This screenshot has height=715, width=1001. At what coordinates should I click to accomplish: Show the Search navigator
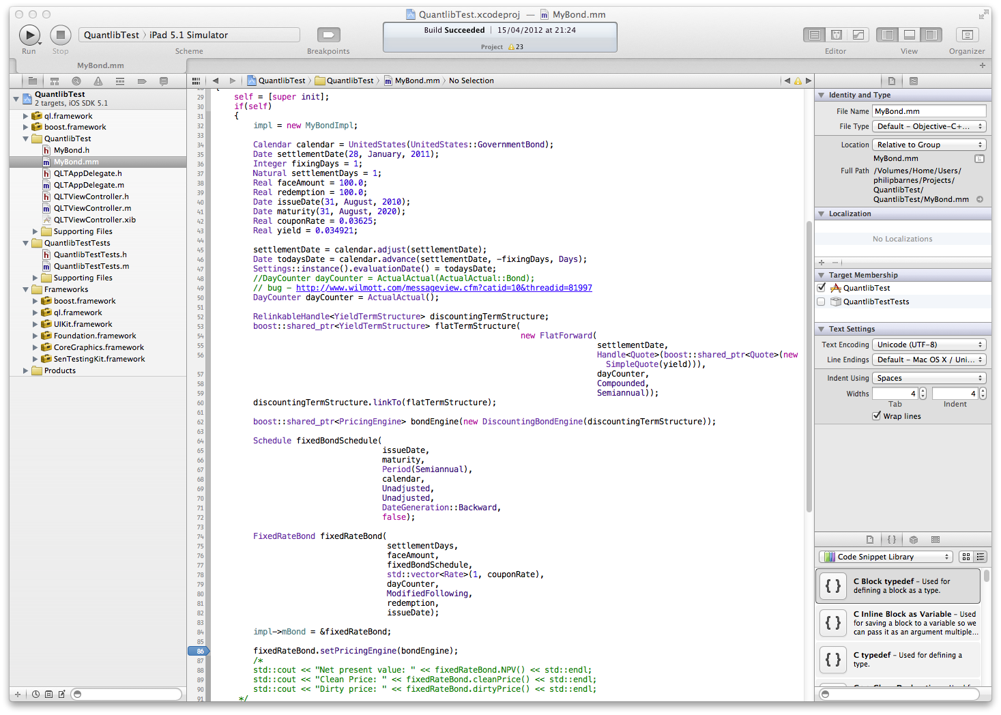point(76,81)
